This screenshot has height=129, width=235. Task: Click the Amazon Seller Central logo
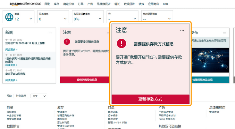[x=25, y=4]
